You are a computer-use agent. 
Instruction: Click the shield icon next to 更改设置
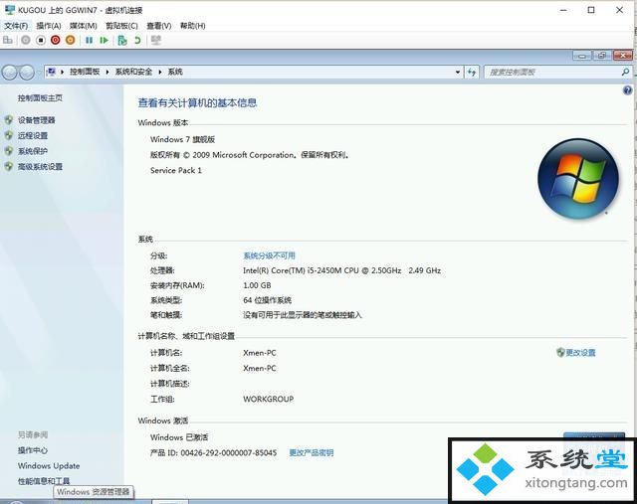[x=560, y=352]
